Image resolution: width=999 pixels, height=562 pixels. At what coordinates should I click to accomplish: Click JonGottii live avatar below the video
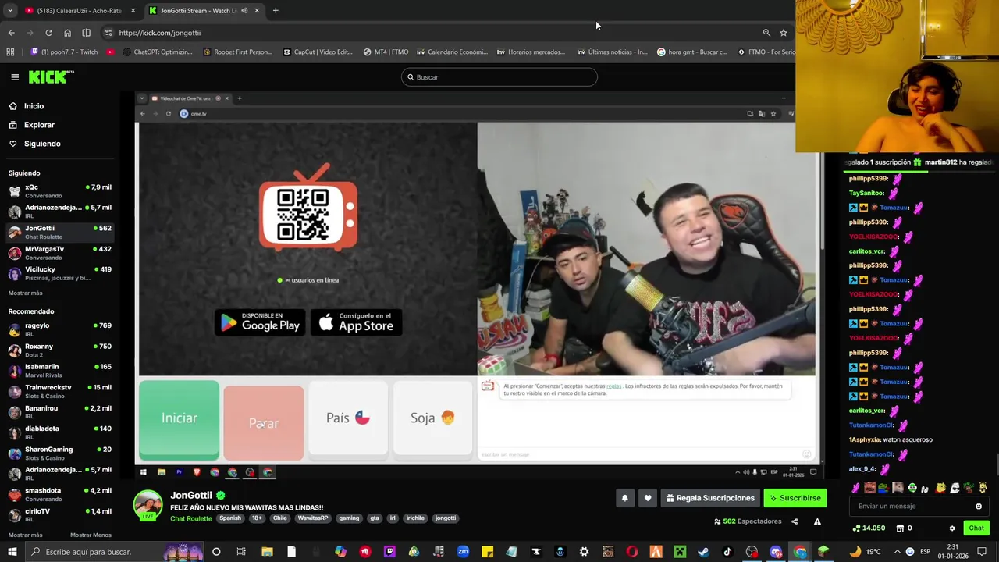[x=148, y=505]
